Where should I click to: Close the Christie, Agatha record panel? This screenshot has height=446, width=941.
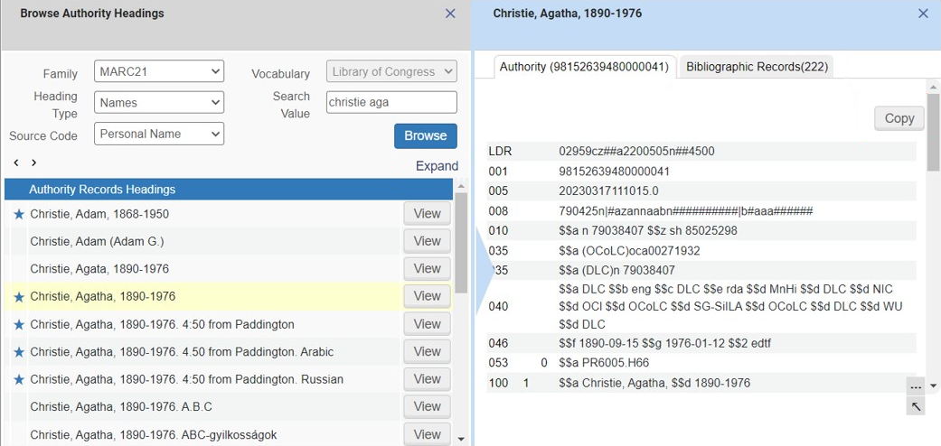[x=923, y=14]
